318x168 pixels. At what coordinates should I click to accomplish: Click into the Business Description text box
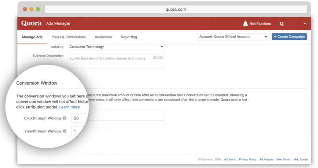click(x=116, y=61)
